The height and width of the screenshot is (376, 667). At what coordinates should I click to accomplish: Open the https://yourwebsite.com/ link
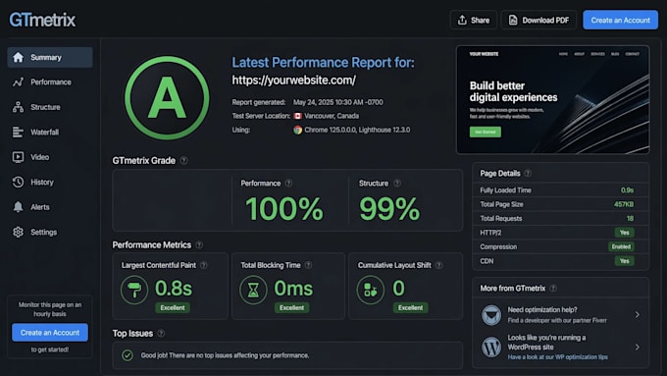(293, 81)
